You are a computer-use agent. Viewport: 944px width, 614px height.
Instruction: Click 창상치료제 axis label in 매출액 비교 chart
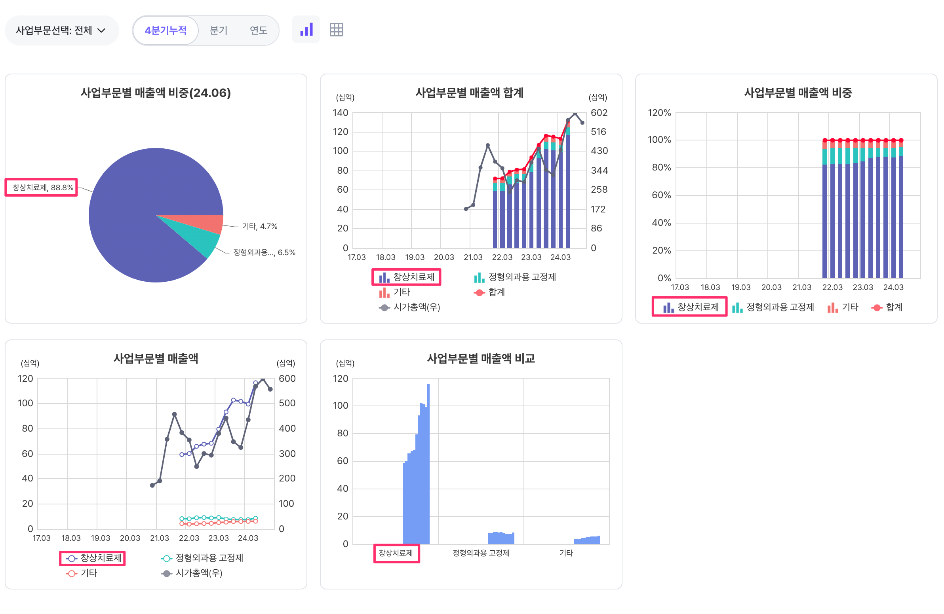click(396, 553)
